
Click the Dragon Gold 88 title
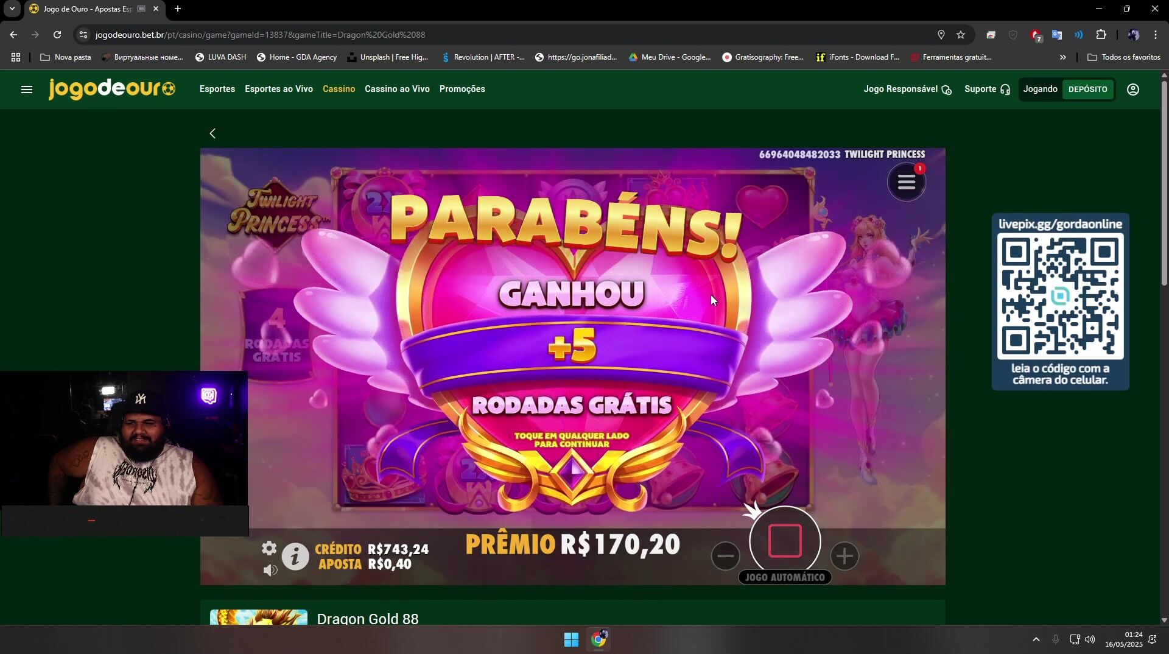(x=368, y=619)
